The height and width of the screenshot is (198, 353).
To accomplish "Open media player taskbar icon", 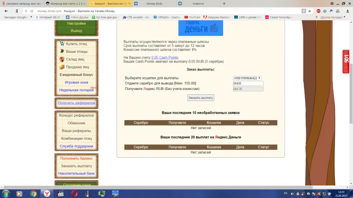I will [19, 194].
